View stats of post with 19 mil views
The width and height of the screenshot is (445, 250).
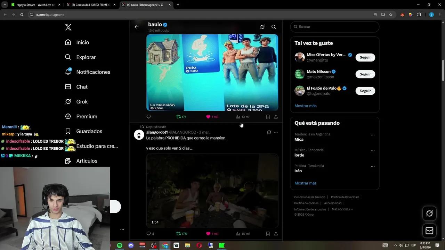click(243, 234)
